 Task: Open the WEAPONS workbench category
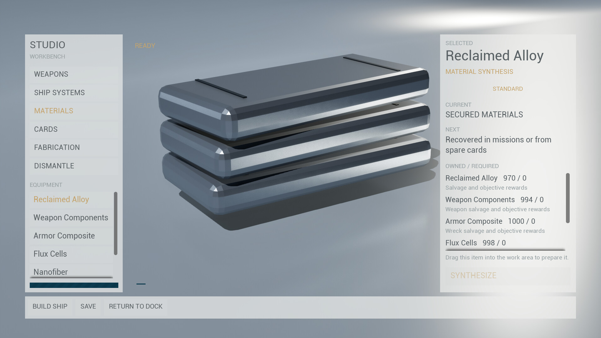pos(74,74)
